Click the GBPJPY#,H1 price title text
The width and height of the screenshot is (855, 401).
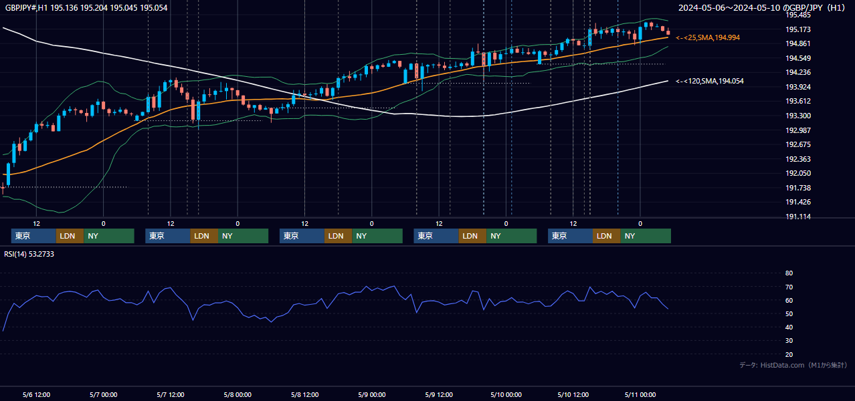click(x=86, y=7)
